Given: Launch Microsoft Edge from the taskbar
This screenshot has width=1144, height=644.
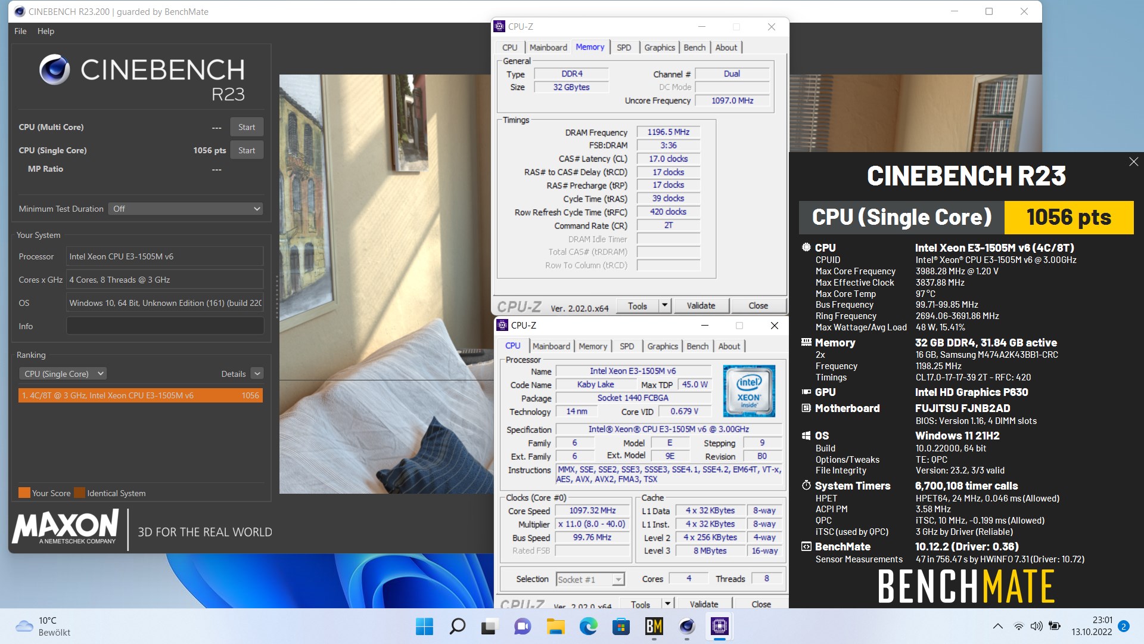Looking at the screenshot, I should pyautogui.click(x=588, y=626).
